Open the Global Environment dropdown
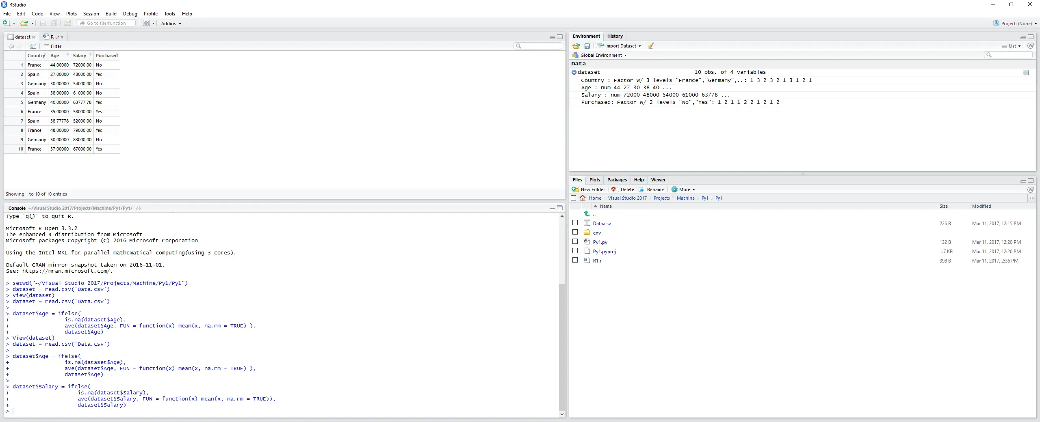The image size is (1040, 422). (x=600, y=55)
